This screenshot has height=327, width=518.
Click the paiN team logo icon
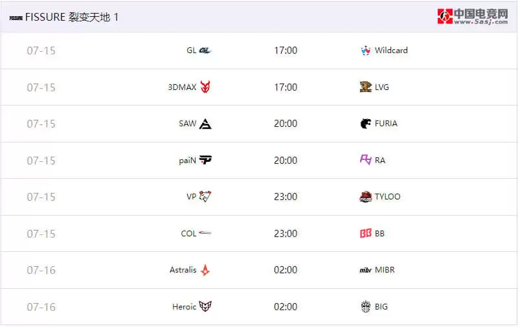(205, 160)
